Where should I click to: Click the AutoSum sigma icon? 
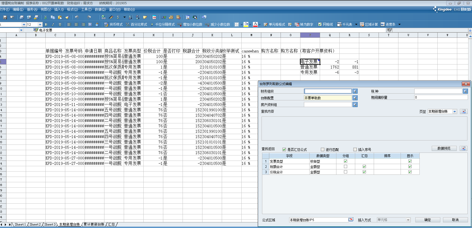(118, 17)
